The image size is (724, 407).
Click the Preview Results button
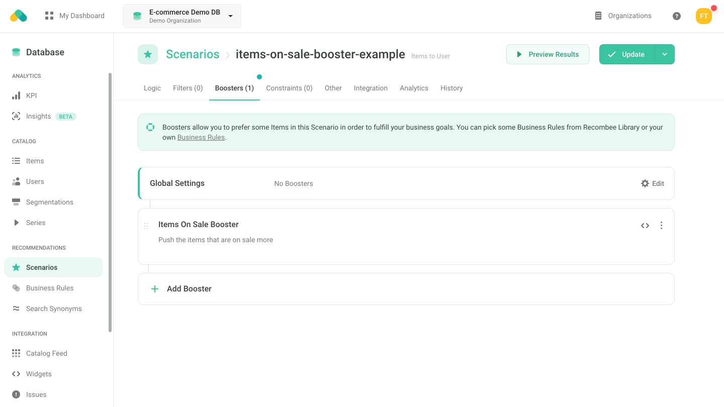pos(548,54)
